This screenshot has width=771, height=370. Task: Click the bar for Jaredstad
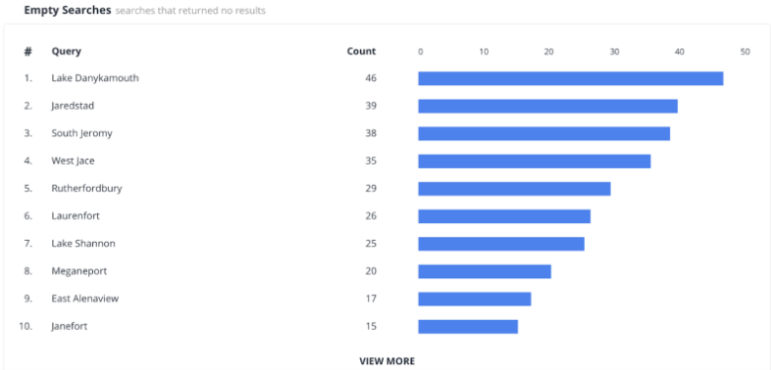pyautogui.click(x=547, y=106)
